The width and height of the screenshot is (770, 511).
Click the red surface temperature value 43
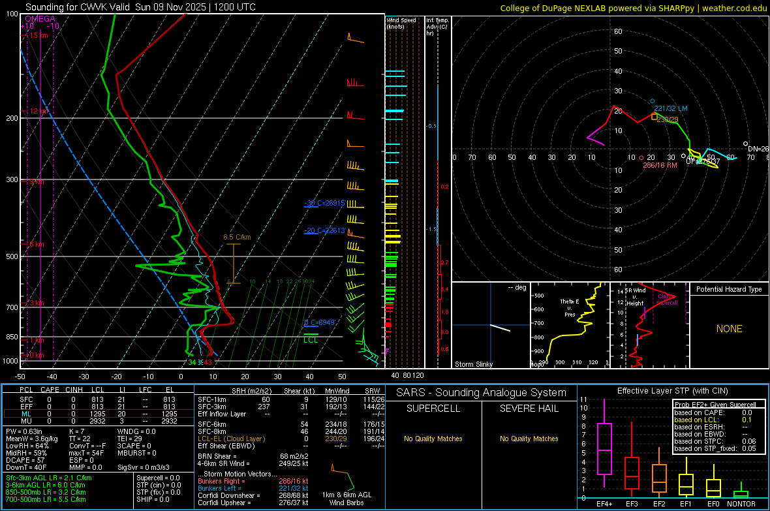tap(208, 362)
